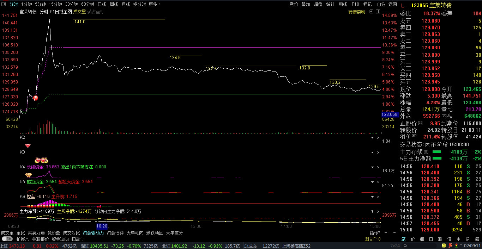
Task: Close the K6 indicator panel
Action: (378, 197)
